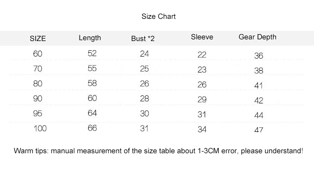This screenshot has height=175, width=314.
Task: Click size 80 row label
Action: point(38,83)
